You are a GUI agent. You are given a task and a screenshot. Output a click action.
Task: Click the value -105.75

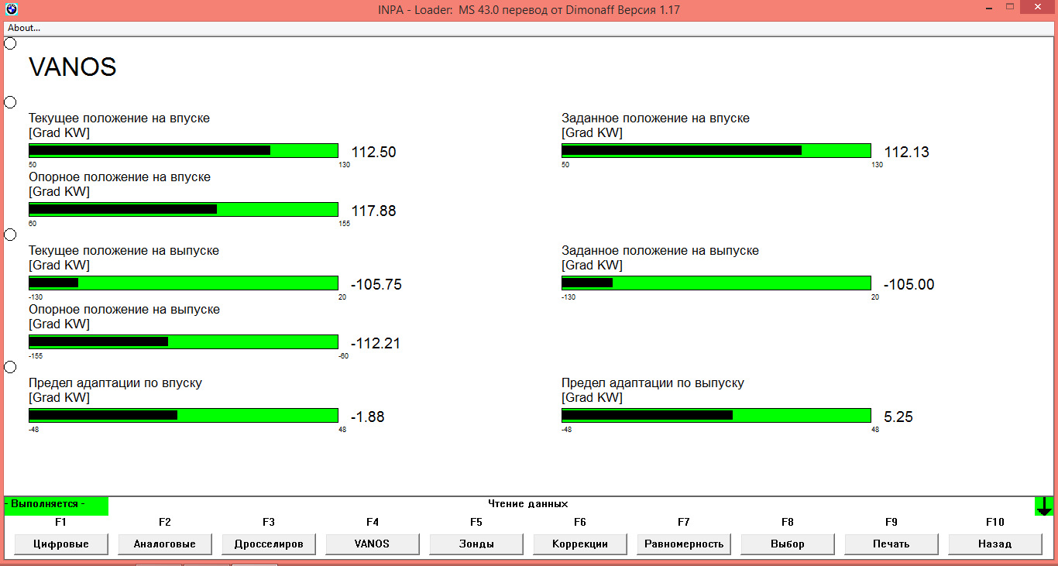pyautogui.click(x=376, y=285)
